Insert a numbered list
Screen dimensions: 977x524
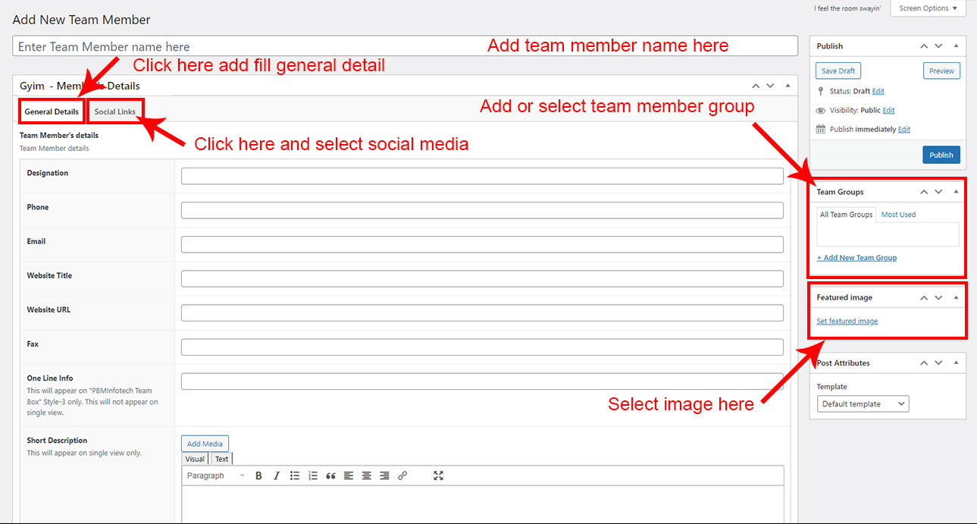click(313, 475)
